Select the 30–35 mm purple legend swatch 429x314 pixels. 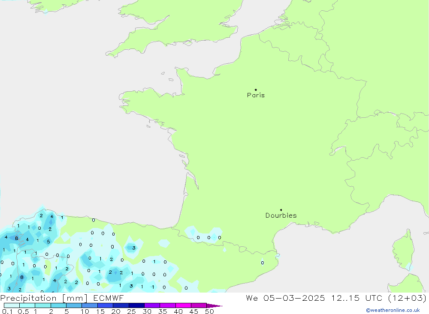(152, 305)
